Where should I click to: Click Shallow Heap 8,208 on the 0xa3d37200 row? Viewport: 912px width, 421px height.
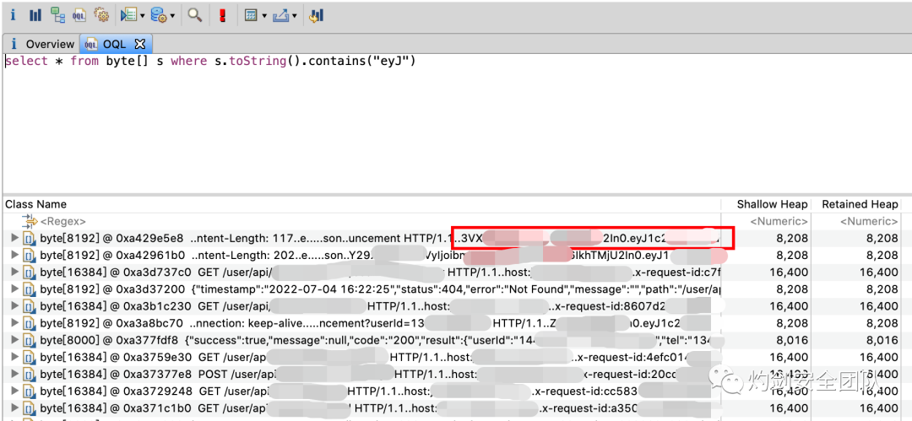pyautogui.click(x=793, y=289)
